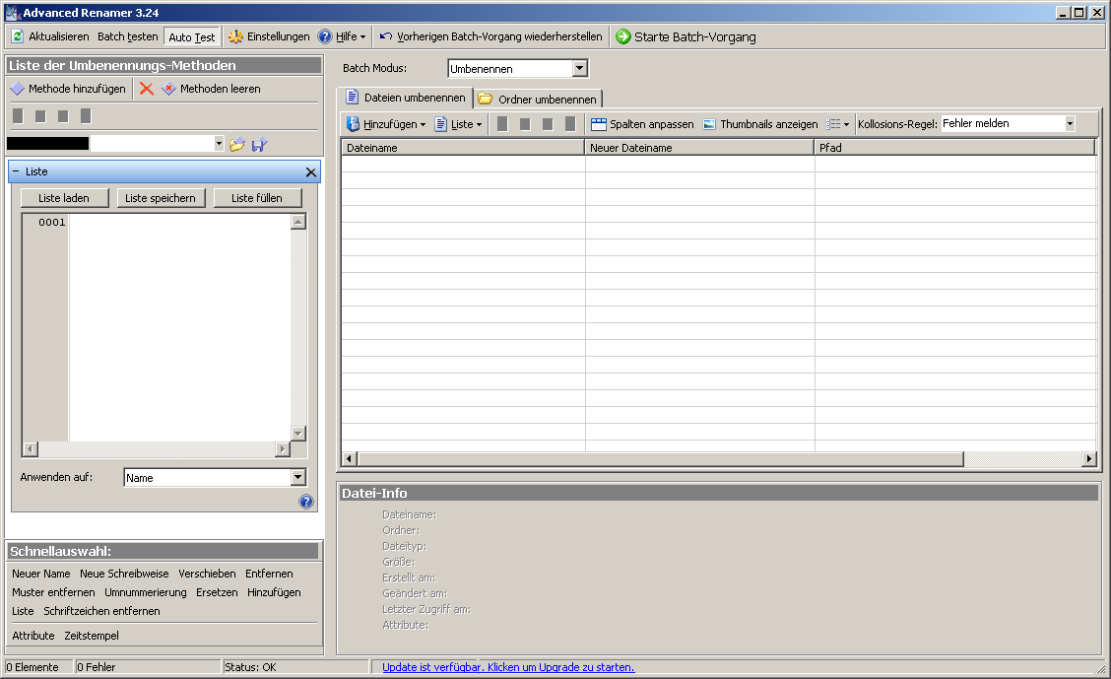Select Neue Schreibweise in Schnellauswahl

(124, 574)
